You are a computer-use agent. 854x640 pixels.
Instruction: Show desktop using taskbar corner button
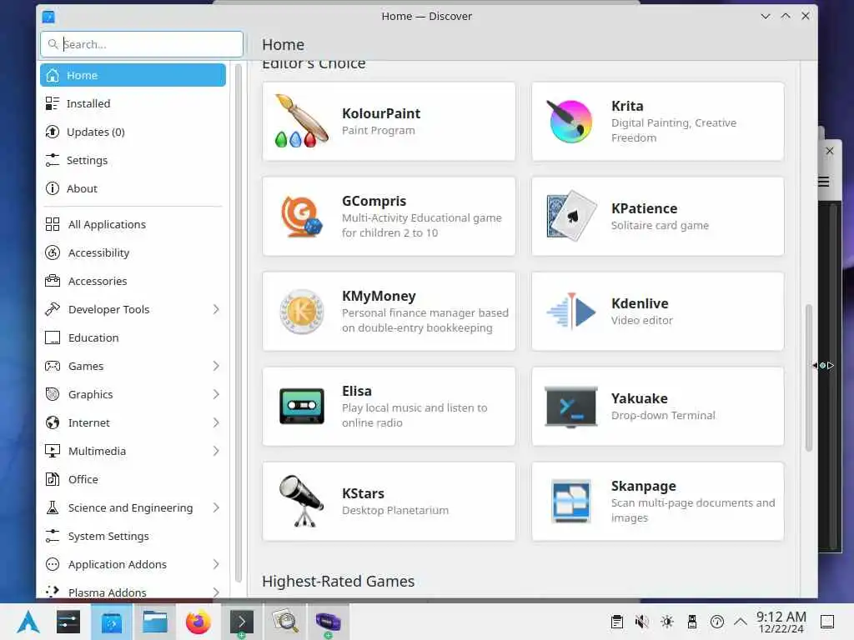(x=827, y=622)
